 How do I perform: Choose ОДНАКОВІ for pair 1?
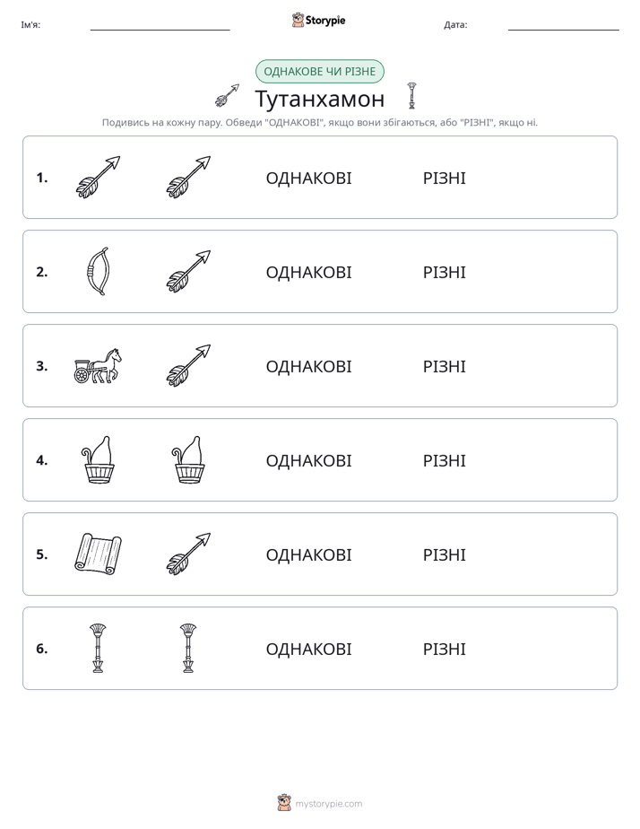[308, 179]
